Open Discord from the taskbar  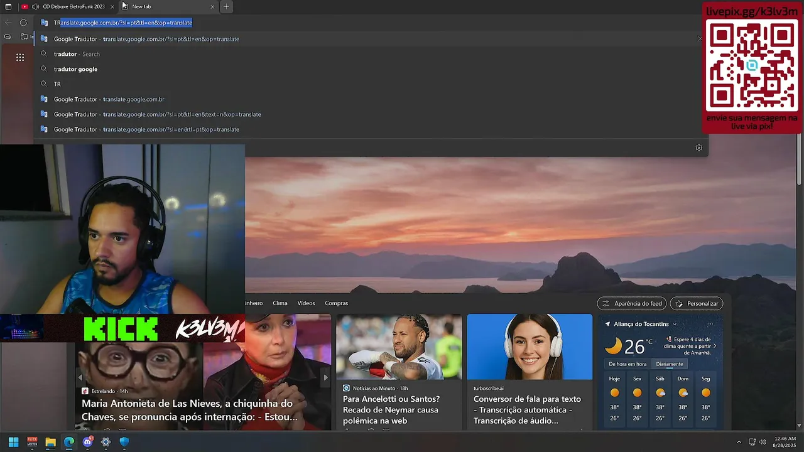(x=87, y=442)
